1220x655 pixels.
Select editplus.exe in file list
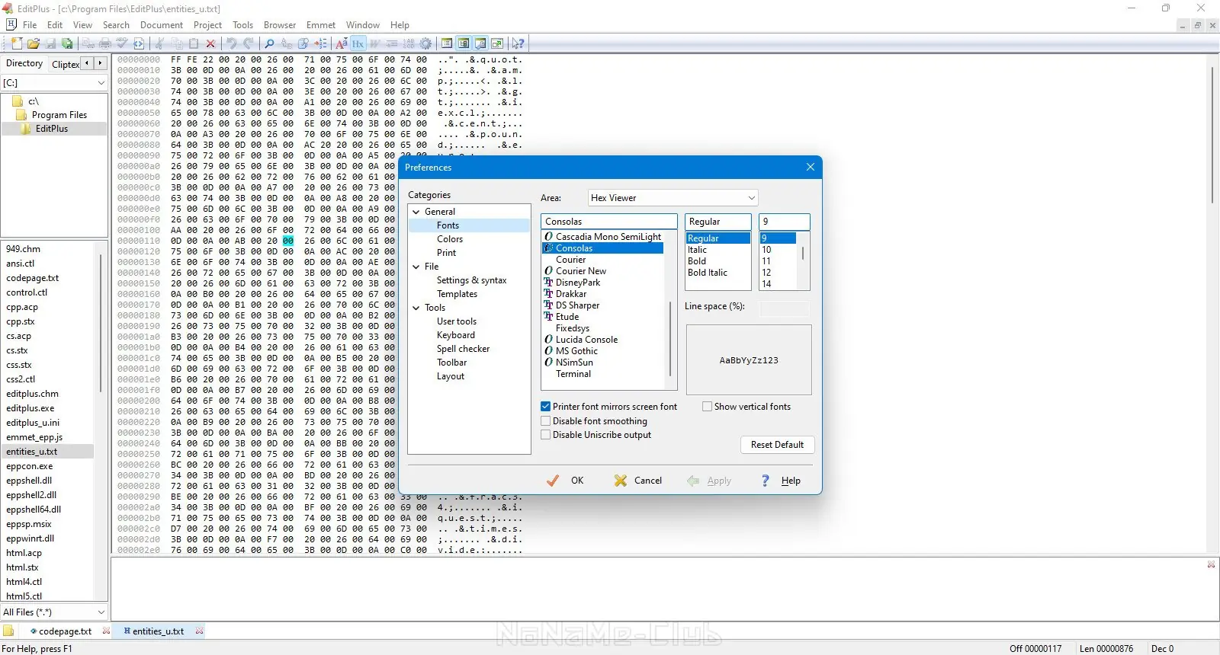[30, 408]
